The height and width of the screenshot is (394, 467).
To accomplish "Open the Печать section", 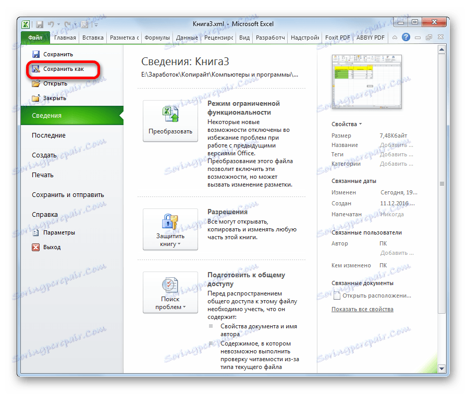I will (x=43, y=175).
